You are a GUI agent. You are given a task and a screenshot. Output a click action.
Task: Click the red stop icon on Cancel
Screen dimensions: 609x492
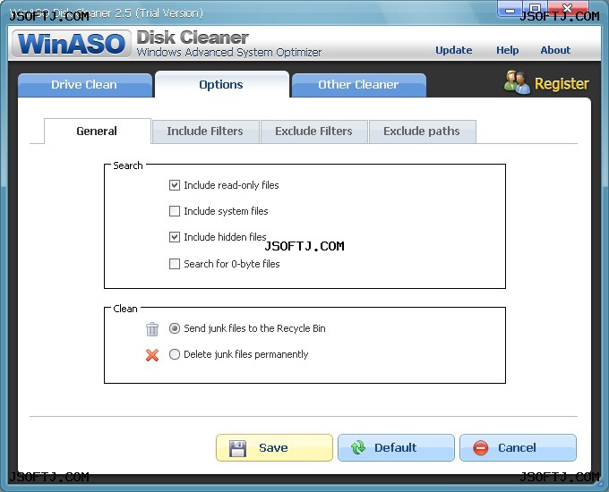click(x=480, y=448)
